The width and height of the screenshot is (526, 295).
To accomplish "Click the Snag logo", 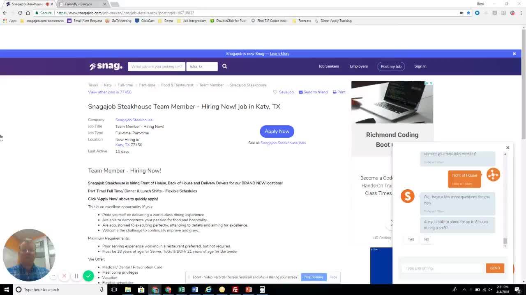I will click(x=106, y=66).
